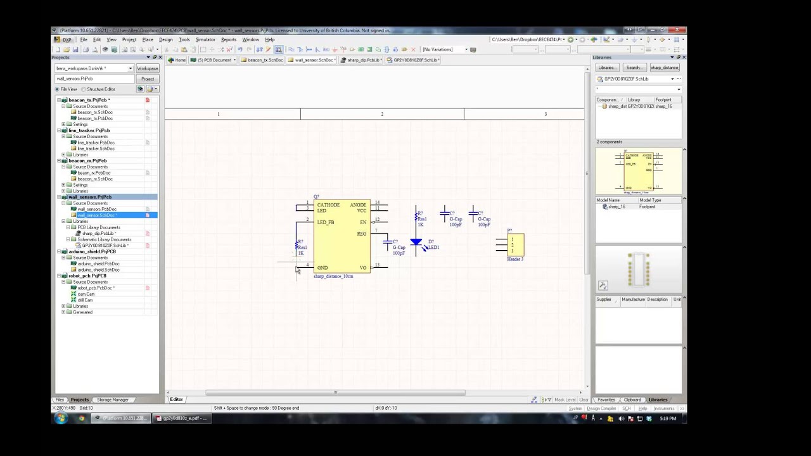811x456 pixels.
Task: Click the New document icon in toolbar
Action: coord(58,49)
